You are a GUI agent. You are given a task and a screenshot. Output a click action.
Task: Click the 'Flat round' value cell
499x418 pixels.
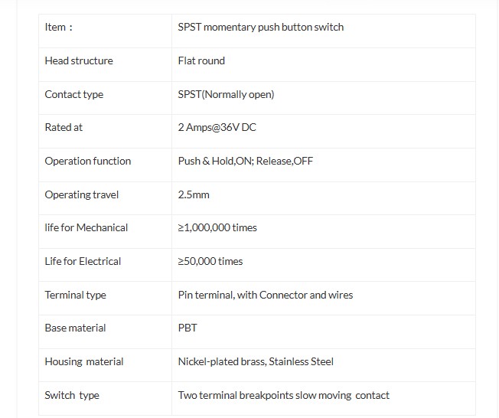201,61
